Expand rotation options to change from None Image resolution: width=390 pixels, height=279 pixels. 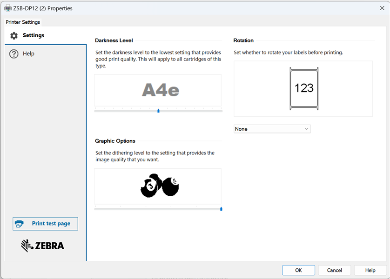(272, 129)
